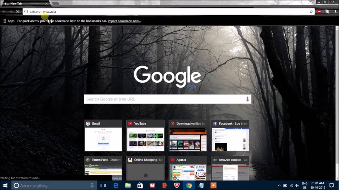Launch Microsoft Edge from taskbar

click(116, 186)
